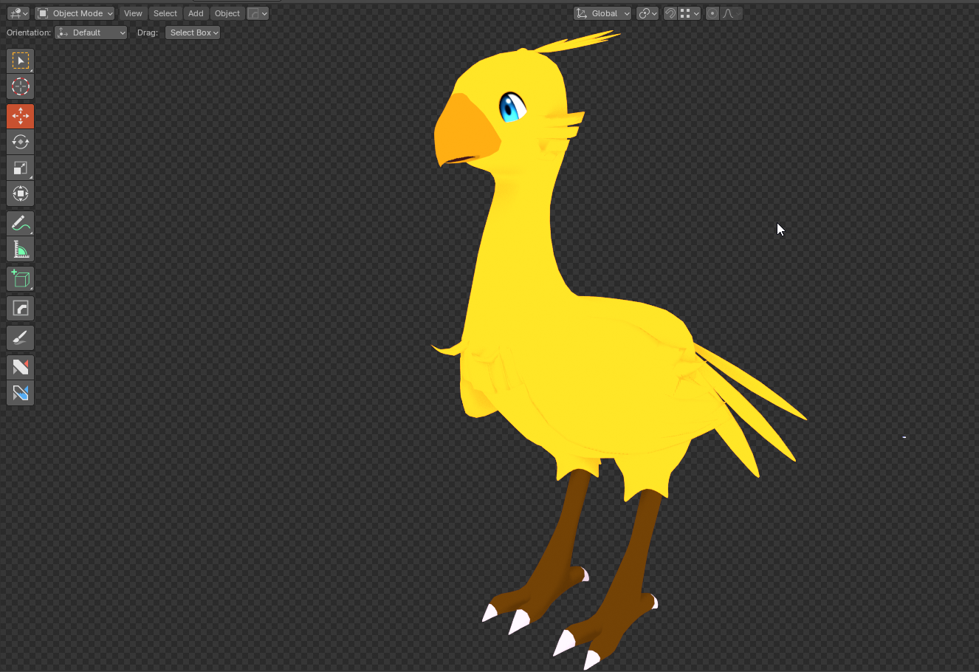Open the Add menu
The height and width of the screenshot is (672, 979).
click(196, 13)
